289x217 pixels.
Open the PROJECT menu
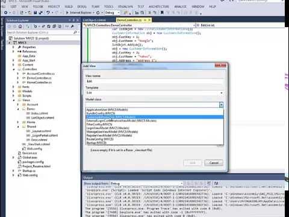tap(54, 7)
